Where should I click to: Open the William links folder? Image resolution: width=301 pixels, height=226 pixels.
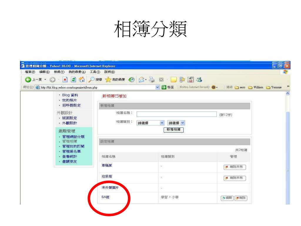[256, 87]
